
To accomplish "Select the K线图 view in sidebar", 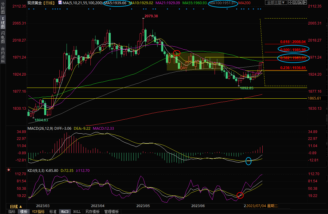I will point(3,23).
